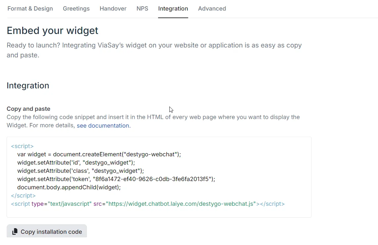Click the opening <script> tag line

22,146
